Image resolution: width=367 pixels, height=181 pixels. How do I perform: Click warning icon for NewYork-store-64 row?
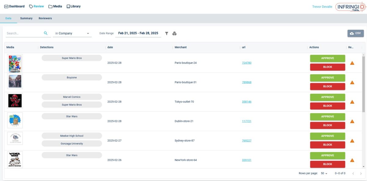352,160
